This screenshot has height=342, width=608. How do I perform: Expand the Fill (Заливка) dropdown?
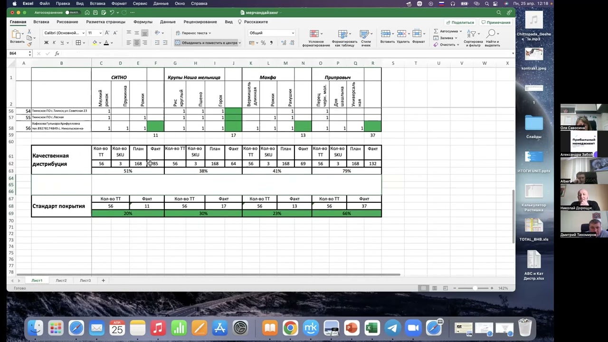coord(456,38)
